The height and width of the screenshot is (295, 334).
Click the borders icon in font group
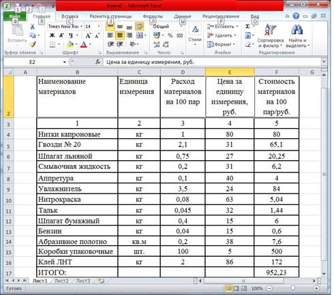(x=52, y=44)
